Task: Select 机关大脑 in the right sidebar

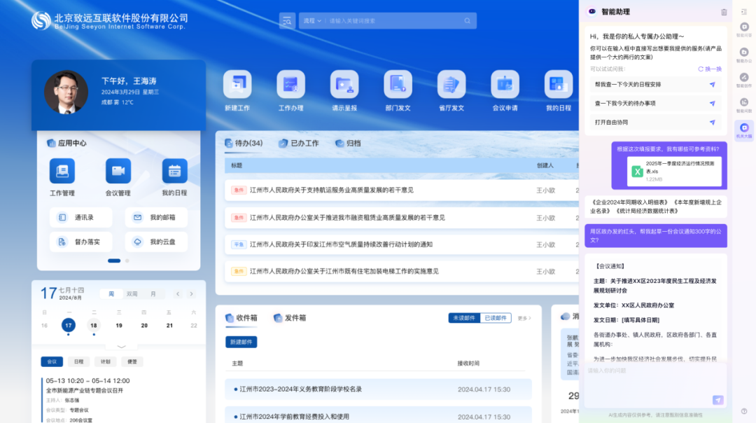Action: (744, 131)
